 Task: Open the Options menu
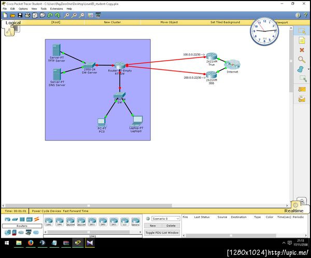tap(23, 9)
